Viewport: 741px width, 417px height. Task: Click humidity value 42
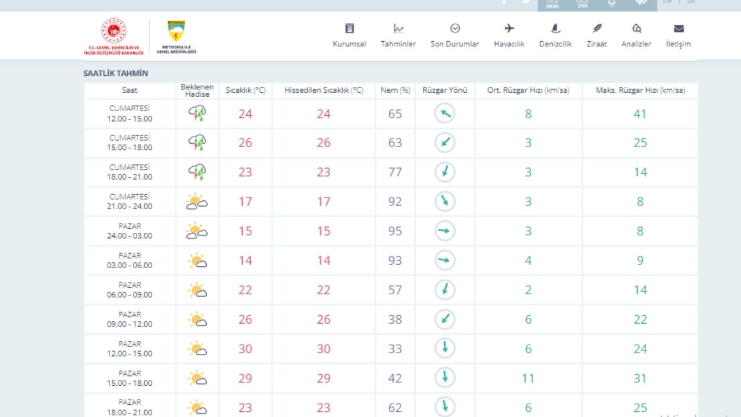pyautogui.click(x=395, y=378)
